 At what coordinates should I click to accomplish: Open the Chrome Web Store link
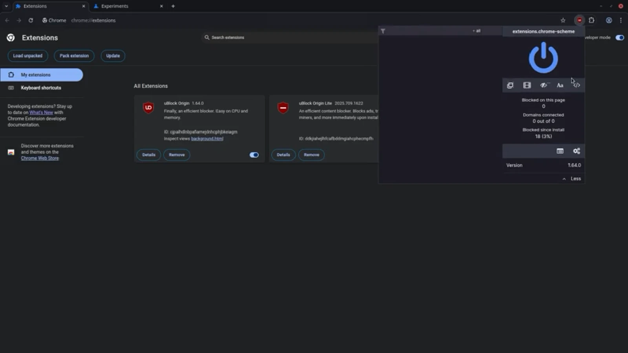coord(40,158)
